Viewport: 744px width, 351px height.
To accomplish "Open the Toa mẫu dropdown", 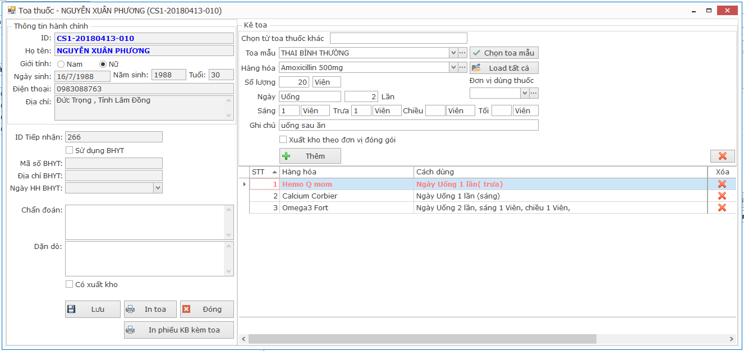I will click(453, 53).
